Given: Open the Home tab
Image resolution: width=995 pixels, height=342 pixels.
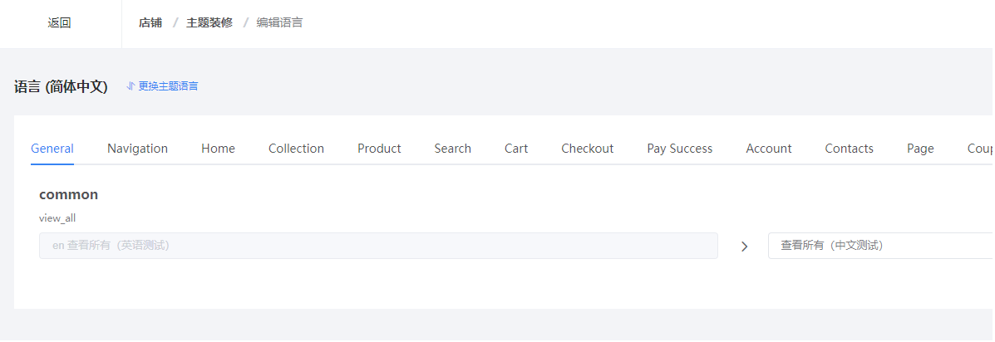Looking at the screenshot, I should click(219, 149).
